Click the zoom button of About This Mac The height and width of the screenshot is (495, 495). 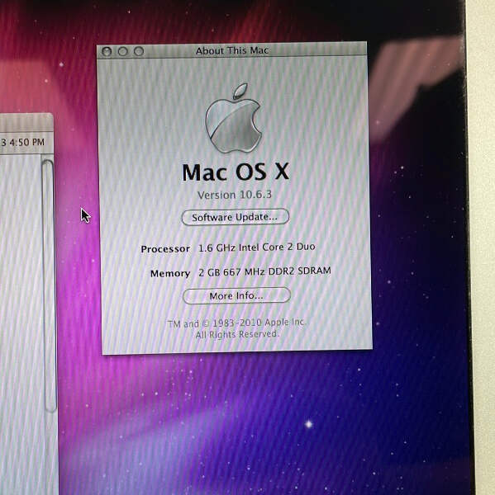139,51
